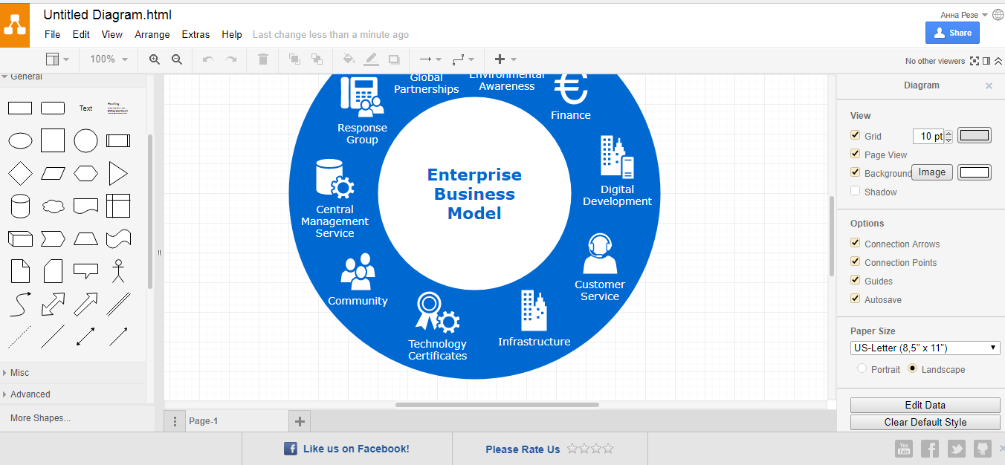The image size is (1005, 465).
Task: Open the view layout dropdown in toolbar
Action: click(x=57, y=59)
